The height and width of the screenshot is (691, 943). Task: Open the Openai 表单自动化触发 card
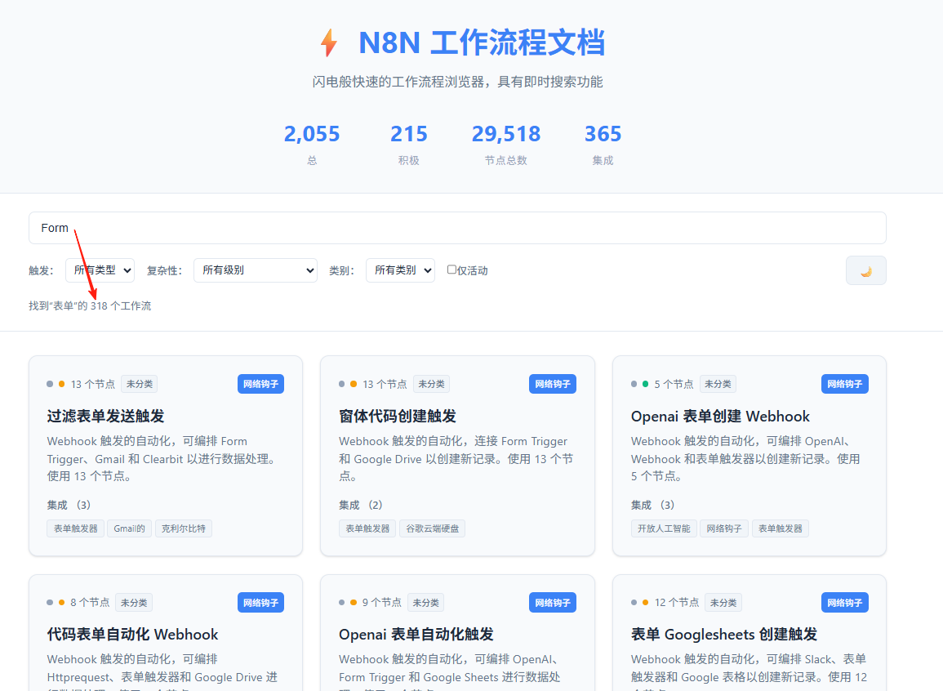[457, 633]
